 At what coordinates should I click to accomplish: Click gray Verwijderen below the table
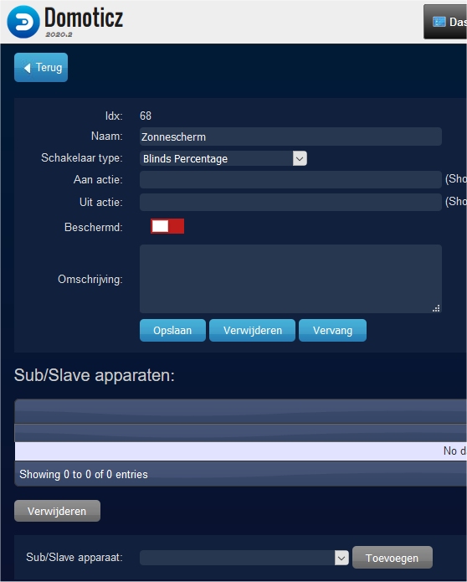57,511
